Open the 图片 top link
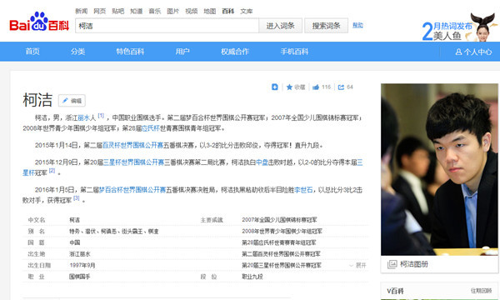This screenshot has height=300, width=500. [x=172, y=11]
